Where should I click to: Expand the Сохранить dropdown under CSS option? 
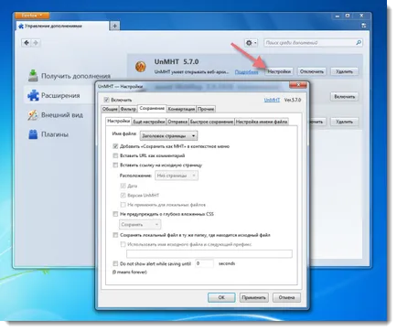click(140, 225)
